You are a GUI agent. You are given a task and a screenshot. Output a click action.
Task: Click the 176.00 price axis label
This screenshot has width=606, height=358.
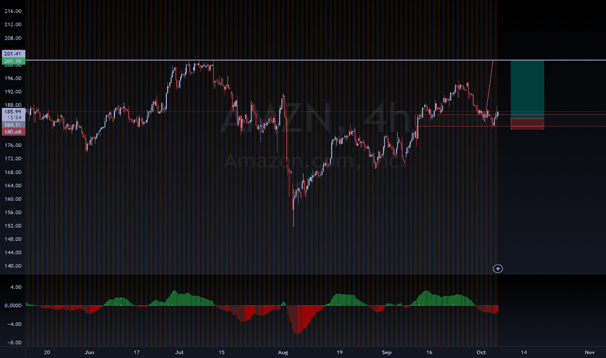coord(13,145)
